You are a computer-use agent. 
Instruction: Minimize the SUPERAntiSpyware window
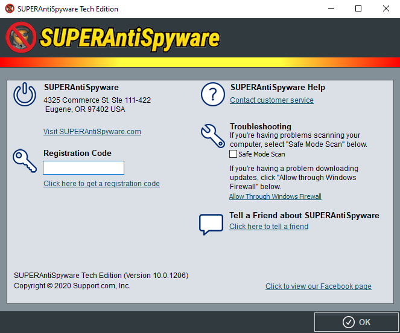click(330, 9)
